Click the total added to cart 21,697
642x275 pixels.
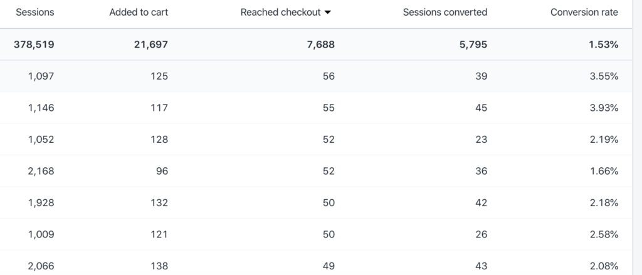click(x=151, y=44)
